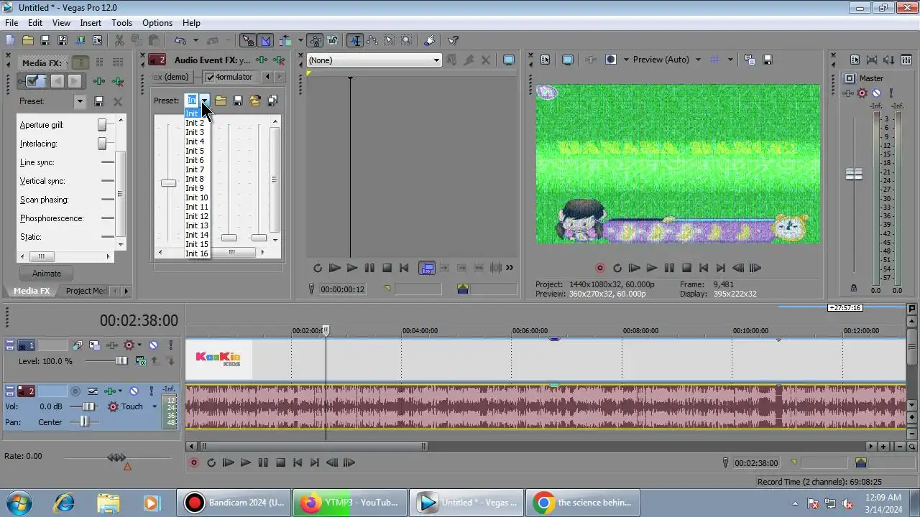Open plug-in chain in Audio Event FX
Viewport: 920px width, 517px height.
pos(263,60)
